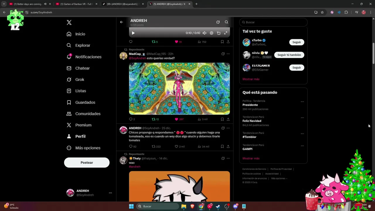Viewport: 375px width, 211px height.
Task: Share the MadCap_ post
Action: (x=228, y=119)
